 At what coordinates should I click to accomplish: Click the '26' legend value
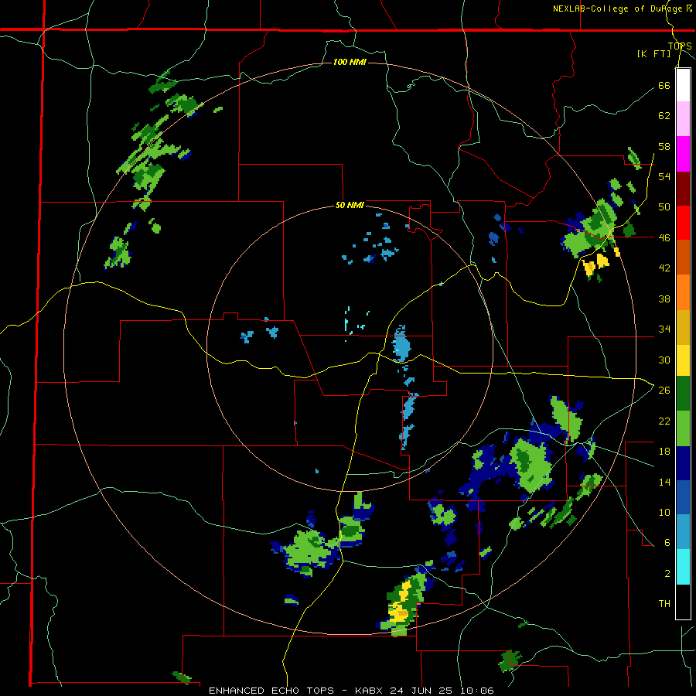click(664, 391)
